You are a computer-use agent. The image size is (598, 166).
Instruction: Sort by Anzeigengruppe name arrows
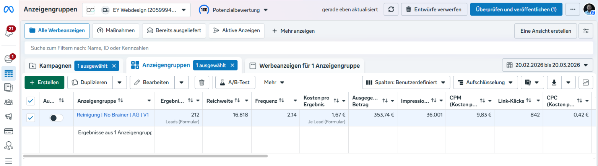point(121,101)
